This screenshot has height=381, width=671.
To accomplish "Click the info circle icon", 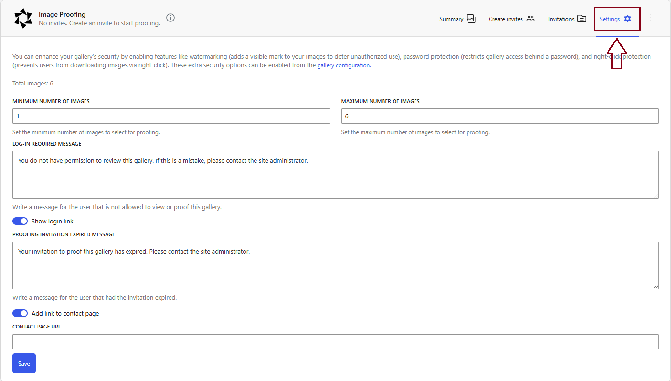I will [x=170, y=18].
